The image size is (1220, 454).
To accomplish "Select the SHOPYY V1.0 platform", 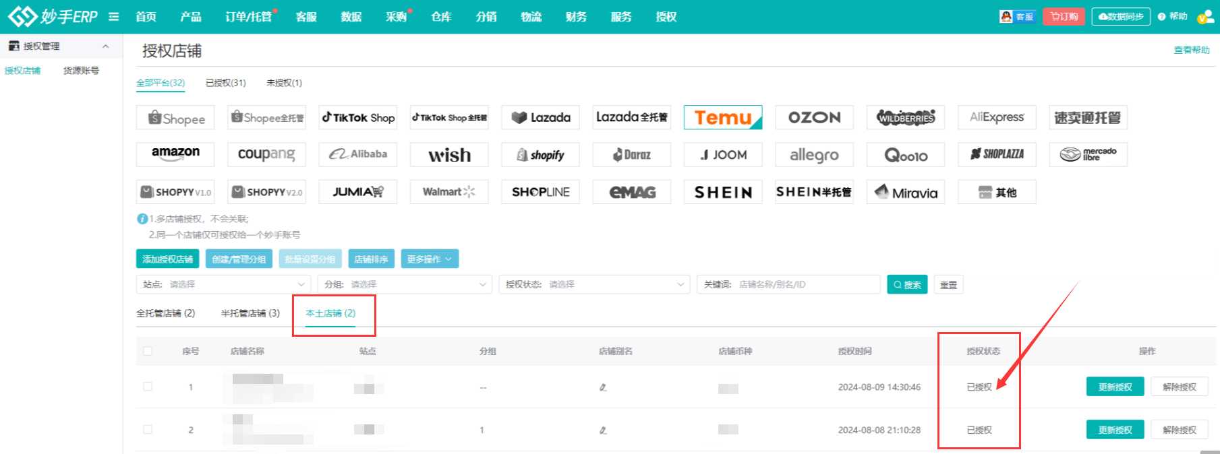I will [175, 192].
